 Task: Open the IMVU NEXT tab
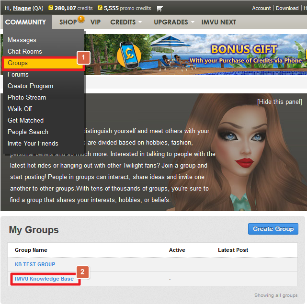[219, 22]
